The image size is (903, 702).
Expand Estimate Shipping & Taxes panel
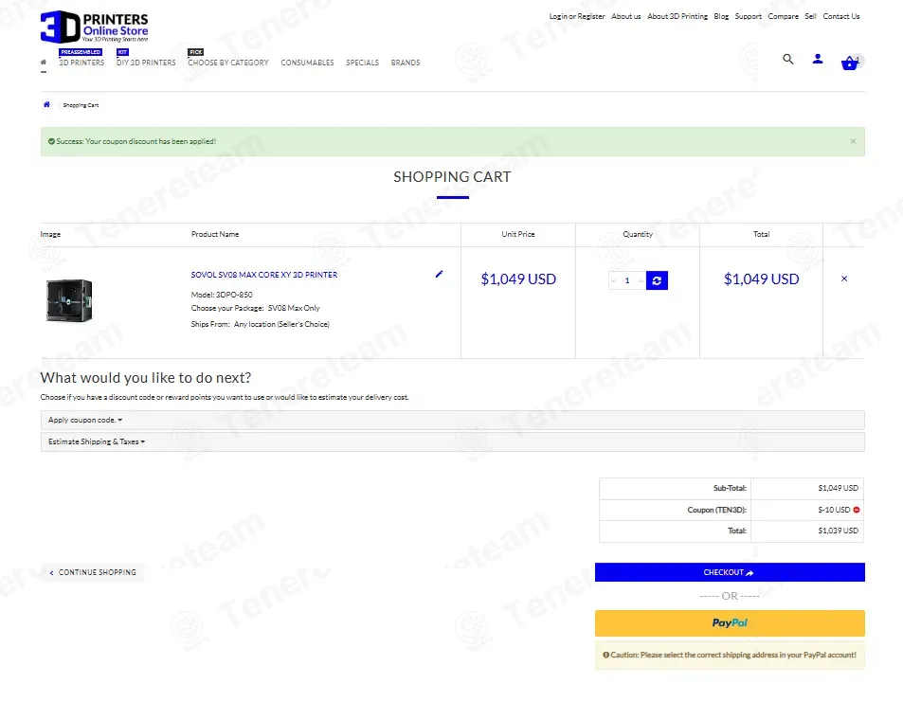[452, 441]
